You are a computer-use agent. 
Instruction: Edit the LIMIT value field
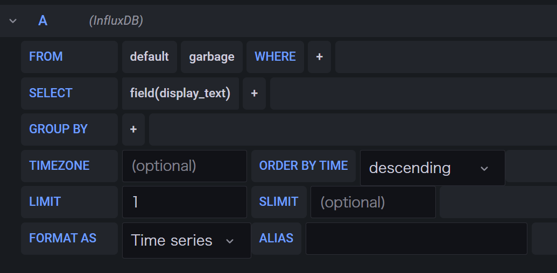tap(185, 202)
